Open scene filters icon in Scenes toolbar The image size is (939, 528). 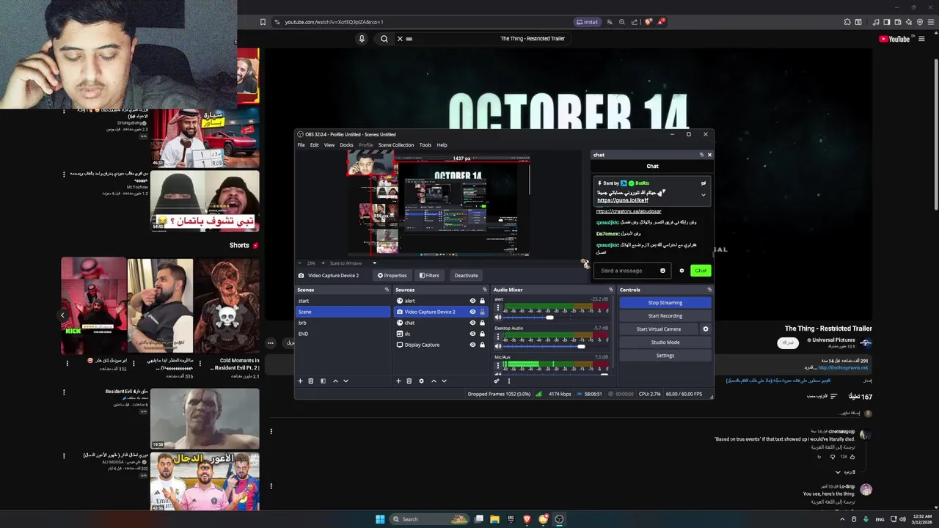click(x=323, y=381)
